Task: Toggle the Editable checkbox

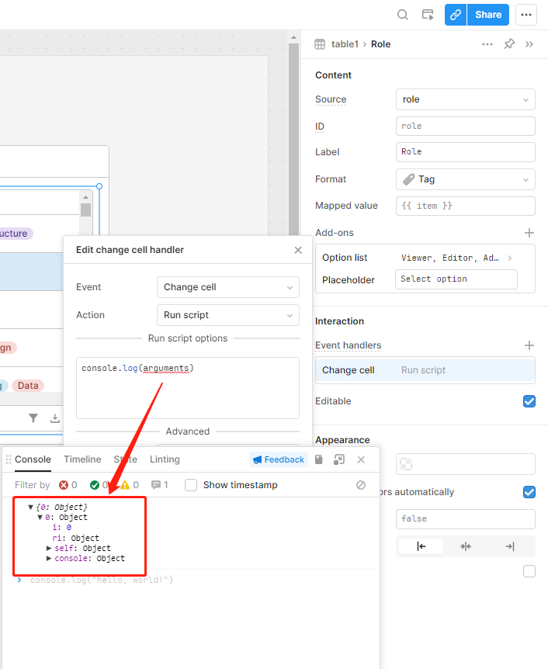Action: [529, 401]
